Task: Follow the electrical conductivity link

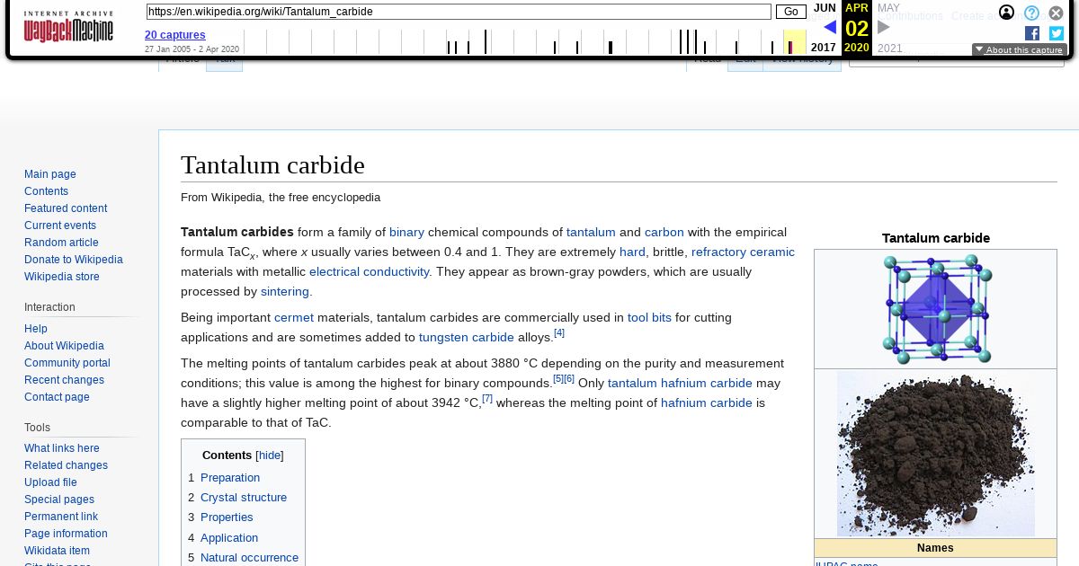Action: (370, 271)
